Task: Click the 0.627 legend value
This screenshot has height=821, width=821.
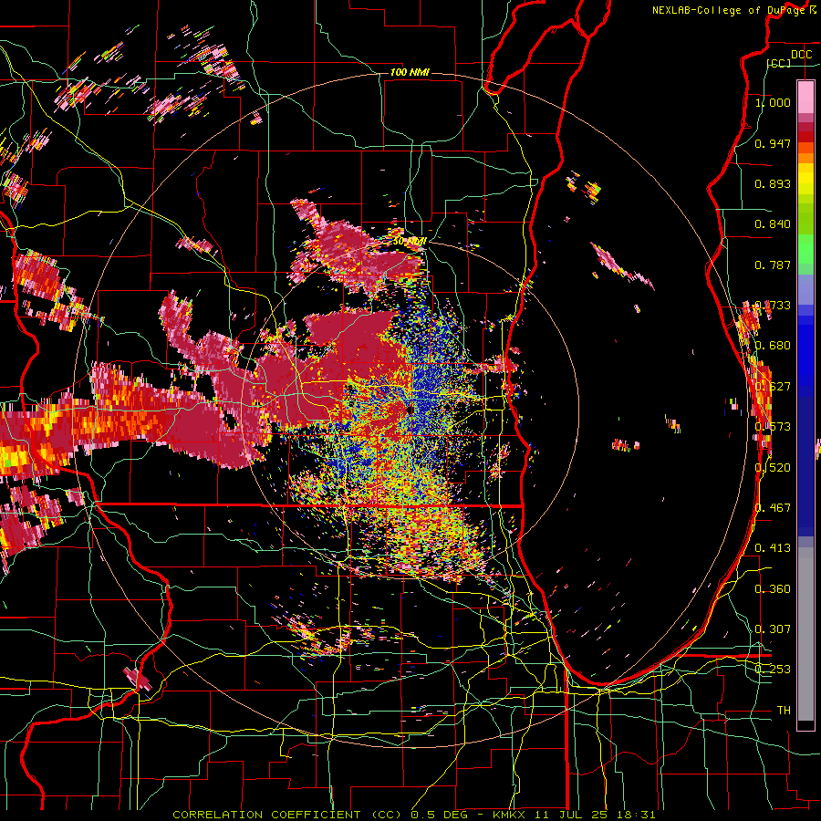Action: click(773, 387)
